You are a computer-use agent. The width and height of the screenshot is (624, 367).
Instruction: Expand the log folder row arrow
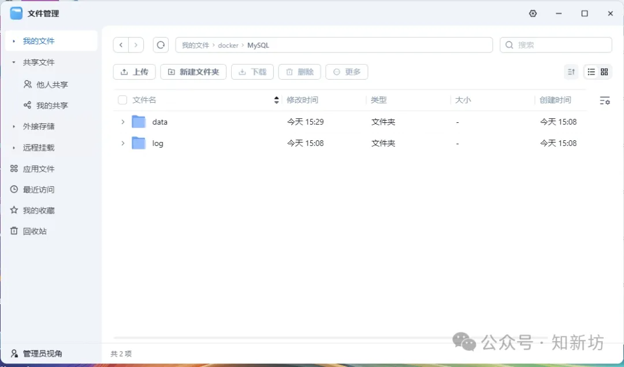(x=122, y=143)
